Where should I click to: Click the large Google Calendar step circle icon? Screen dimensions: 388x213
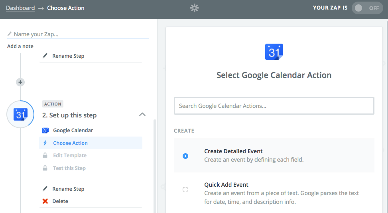pos(20,114)
